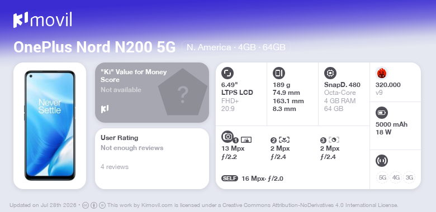
Task: Click the OnePlus Nord N200 5G title
Action: 94,47
